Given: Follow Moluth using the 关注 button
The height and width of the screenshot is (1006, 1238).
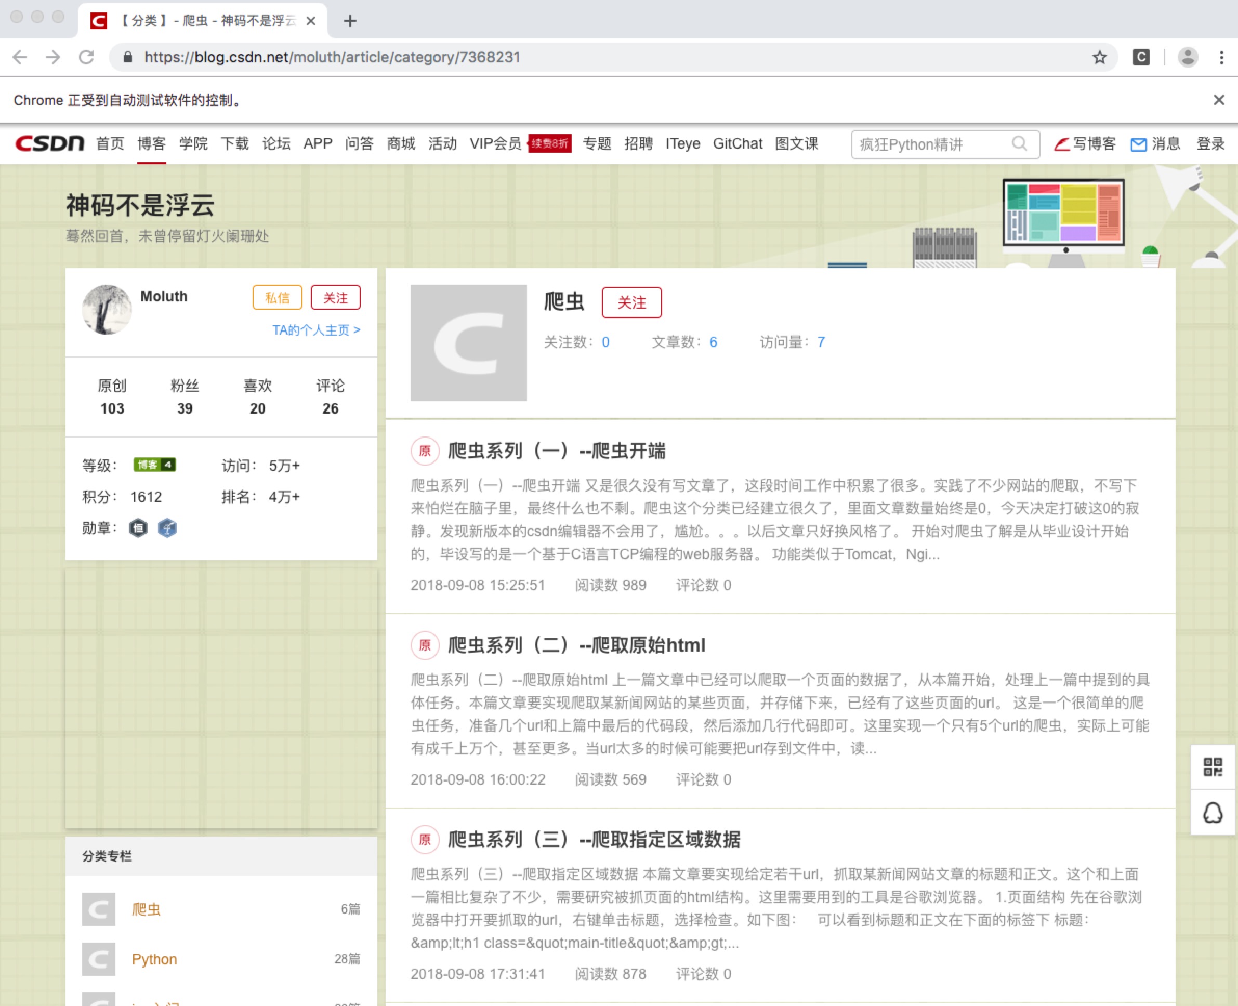Looking at the screenshot, I should pyautogui.click(x=335, y=298).
